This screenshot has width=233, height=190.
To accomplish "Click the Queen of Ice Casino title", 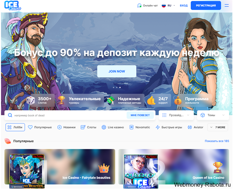I will (x=208, y=178).
